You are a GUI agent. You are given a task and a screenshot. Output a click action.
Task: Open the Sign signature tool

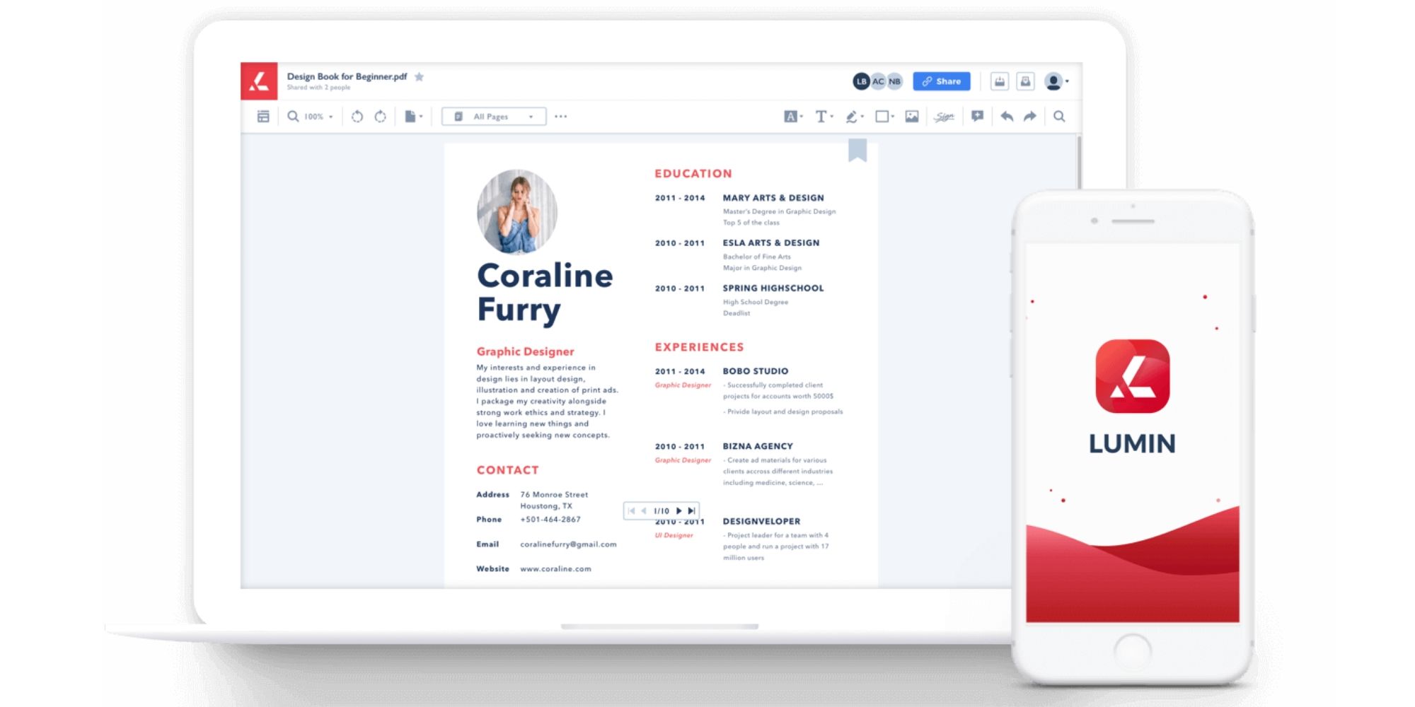944,117
